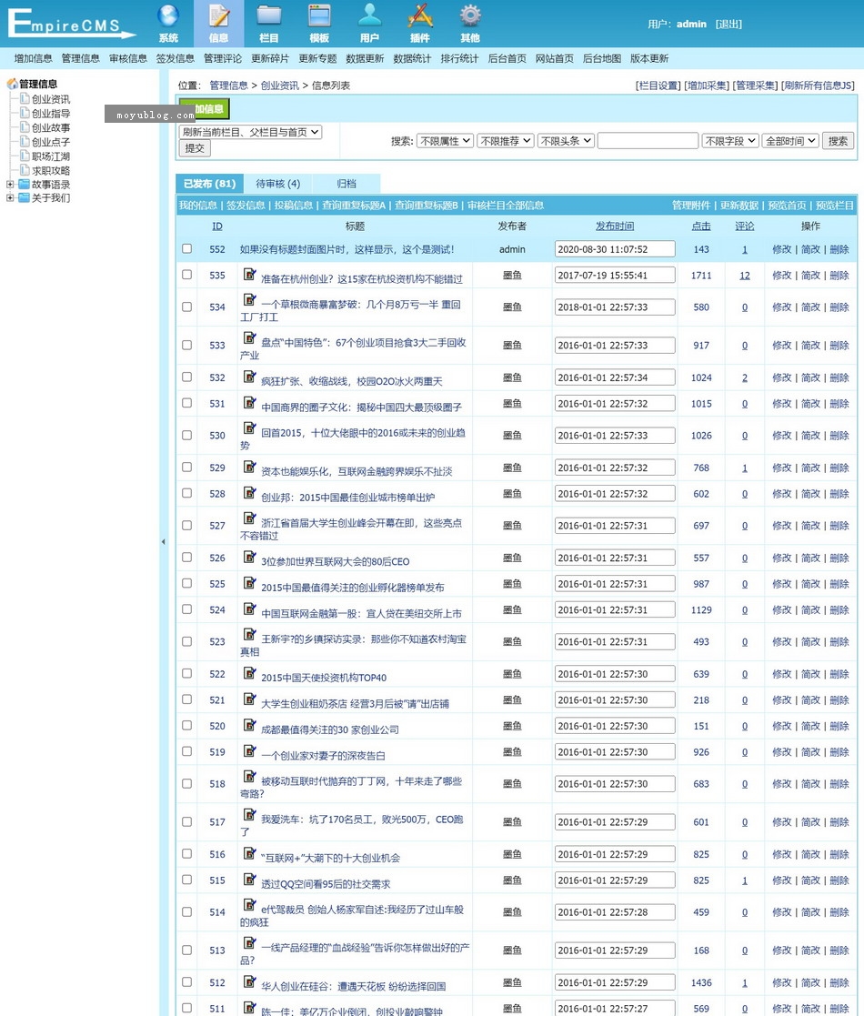The image size is (864, 1016).
Task: Open the 全部时间 dropdown
Action: [x=791, y=141]
